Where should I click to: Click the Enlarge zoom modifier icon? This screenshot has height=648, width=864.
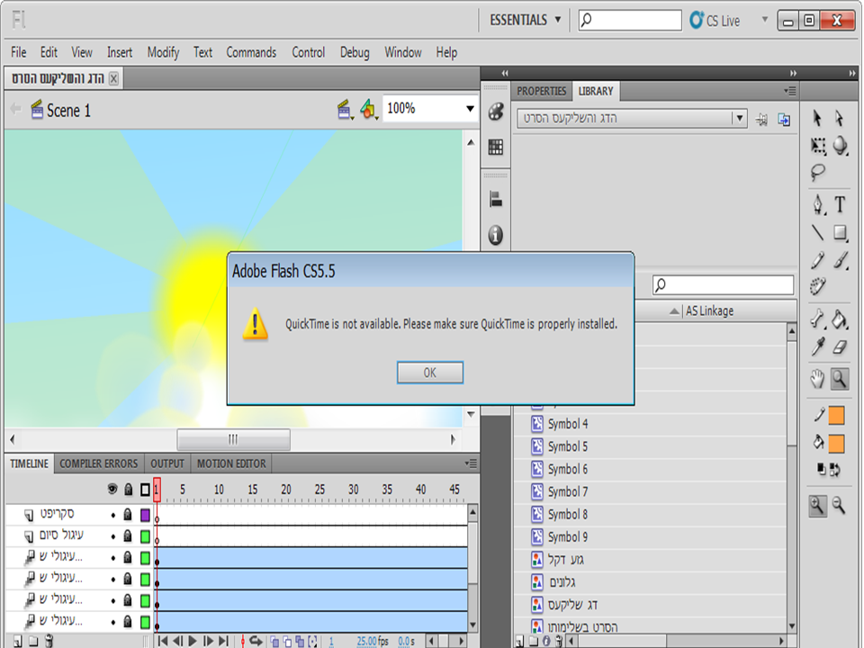[x=818, y=505]
